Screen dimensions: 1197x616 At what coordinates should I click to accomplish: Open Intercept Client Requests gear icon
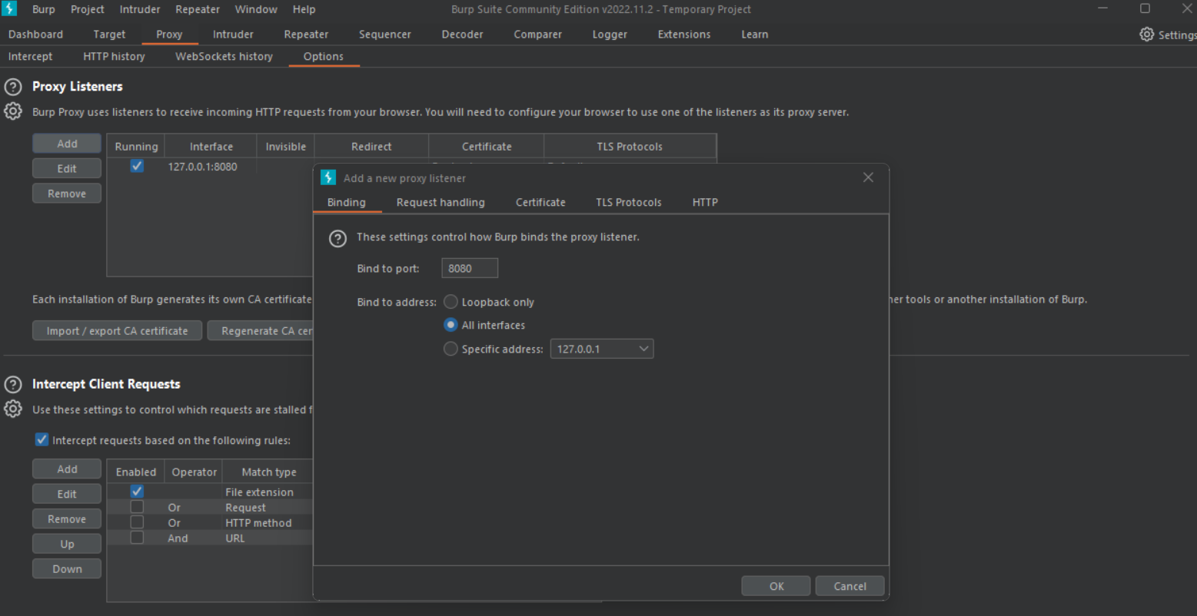tap(13, 409)
